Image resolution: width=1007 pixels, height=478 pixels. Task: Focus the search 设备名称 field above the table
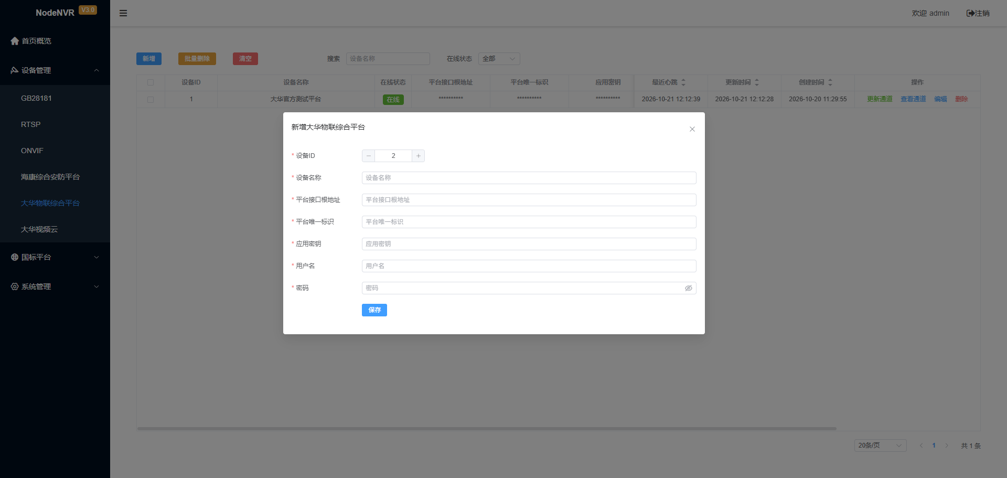pyautogui.click(x=388, y=59)
